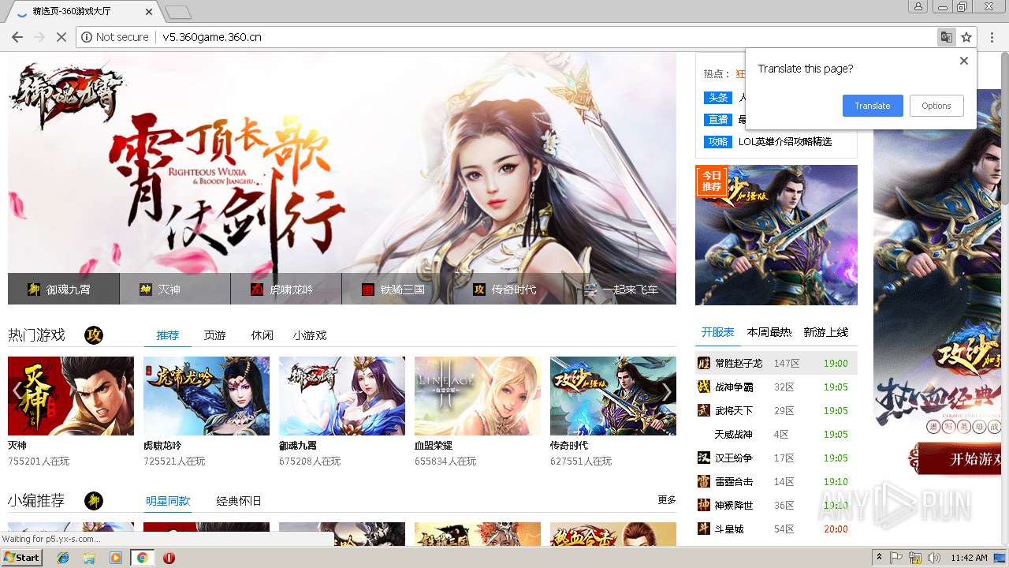1009x568 pixels.
Task: Select the 开服表 tab
Action: pos(717,332)
